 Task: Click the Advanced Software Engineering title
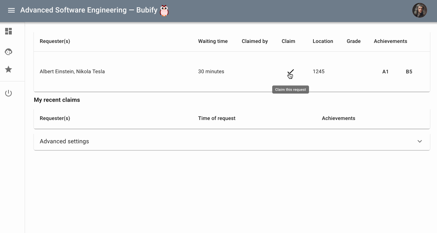73,10
